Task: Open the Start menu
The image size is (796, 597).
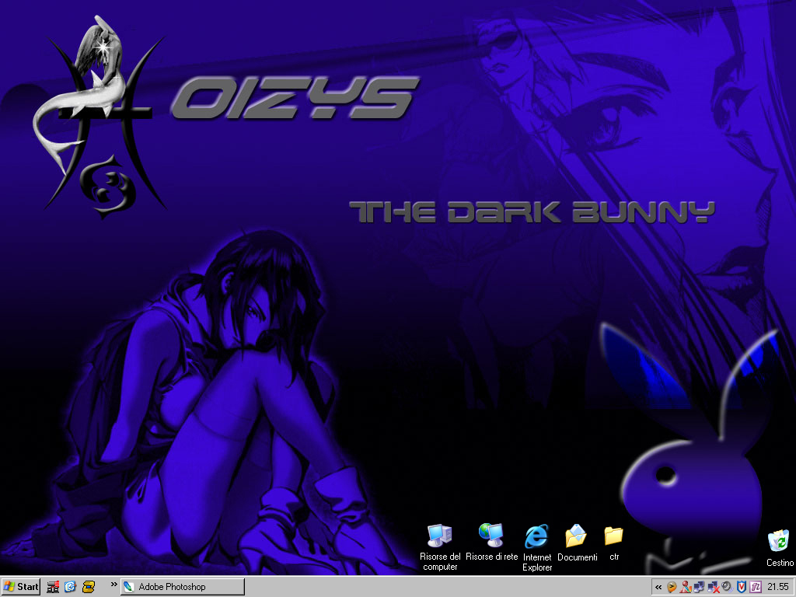Action: [x=21, y=587]
